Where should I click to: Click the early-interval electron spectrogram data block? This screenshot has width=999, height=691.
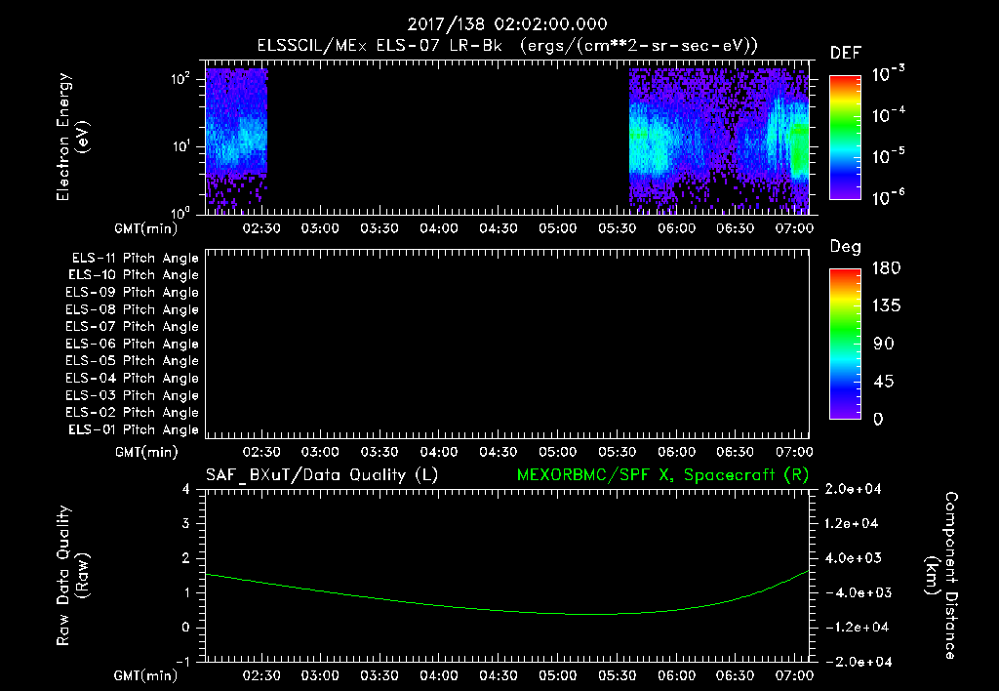236,141
